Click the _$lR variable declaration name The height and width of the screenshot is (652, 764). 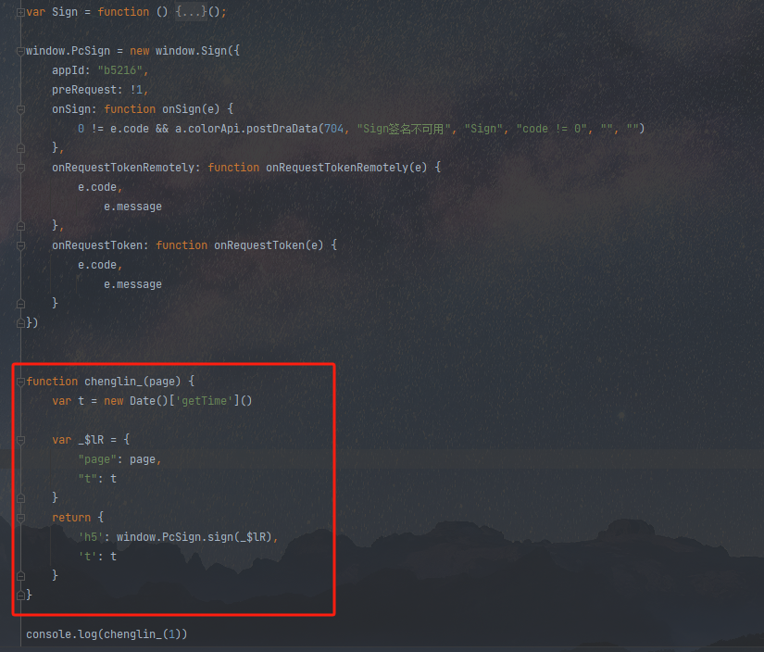click(91, 440)
